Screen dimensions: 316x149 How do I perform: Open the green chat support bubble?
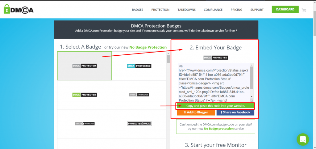pyautogui.click(x=303, y=139)
